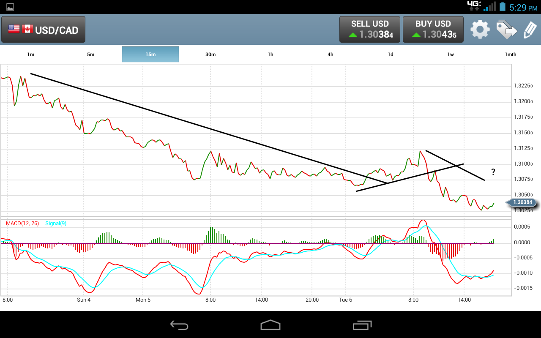Switch to the 5m timeframe
Screen dimensions: 541x338
(x=91, y=55)
